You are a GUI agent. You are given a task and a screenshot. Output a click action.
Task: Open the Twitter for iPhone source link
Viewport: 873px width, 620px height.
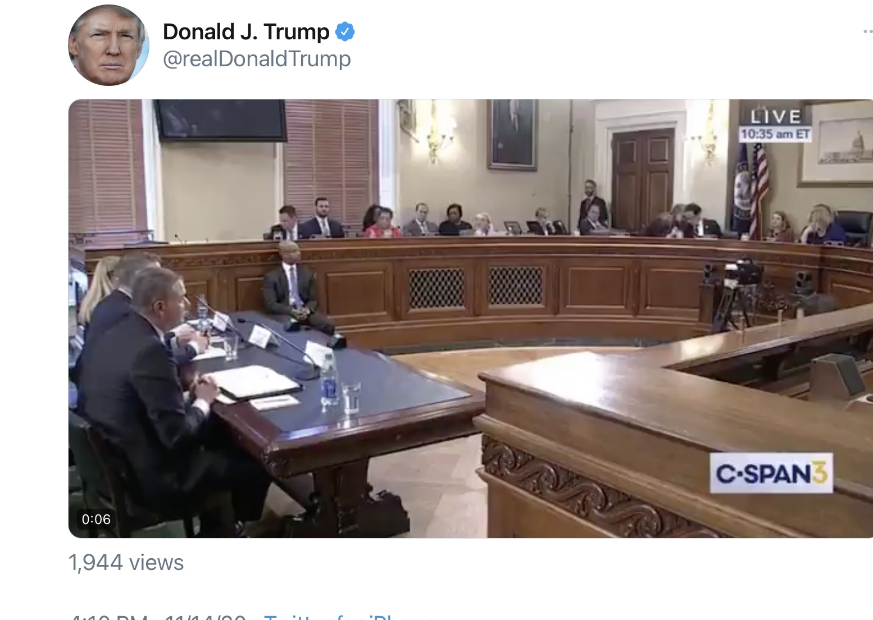348,617
